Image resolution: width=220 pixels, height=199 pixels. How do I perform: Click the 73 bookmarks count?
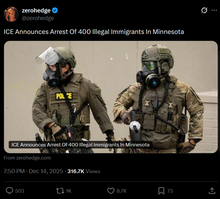[x=170, y=191]
